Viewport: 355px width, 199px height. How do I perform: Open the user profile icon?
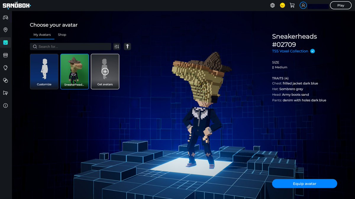[x=303, y=5]
